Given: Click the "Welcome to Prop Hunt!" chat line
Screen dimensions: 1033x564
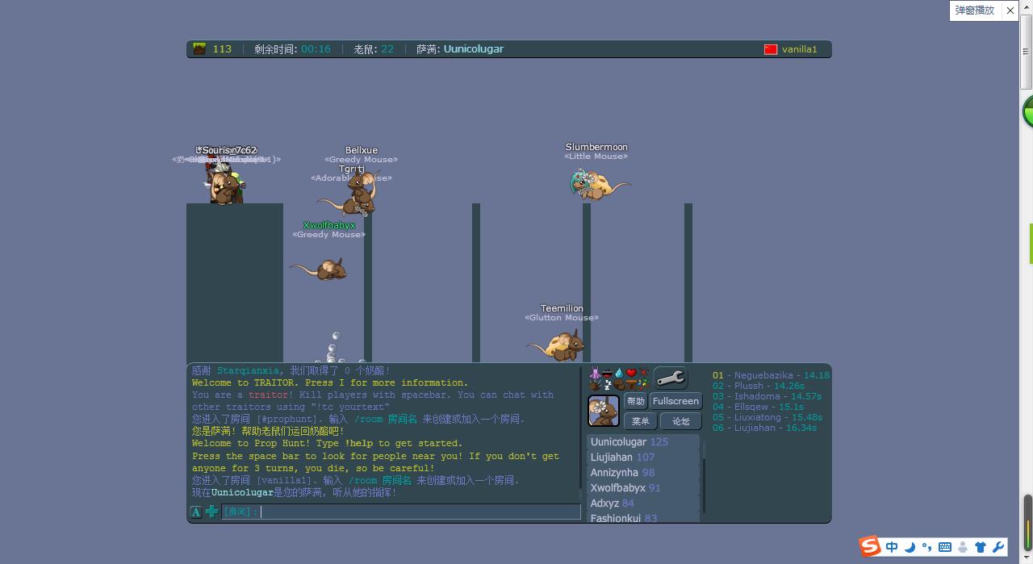Looking at the screenshot, I should [327, 444].
